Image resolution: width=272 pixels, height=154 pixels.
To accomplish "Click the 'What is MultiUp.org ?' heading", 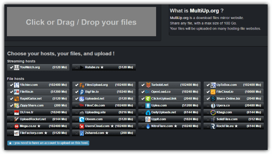I will coord(197,11).
